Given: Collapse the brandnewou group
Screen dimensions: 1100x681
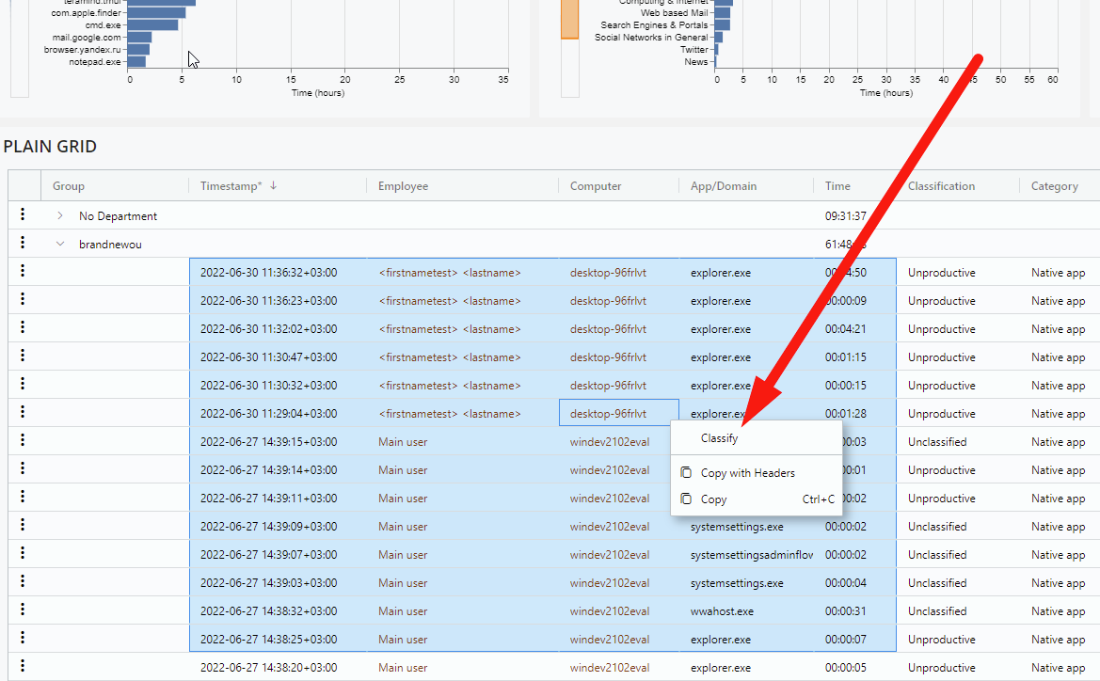Looking at the screenshot, I should (x=60, y=245).
